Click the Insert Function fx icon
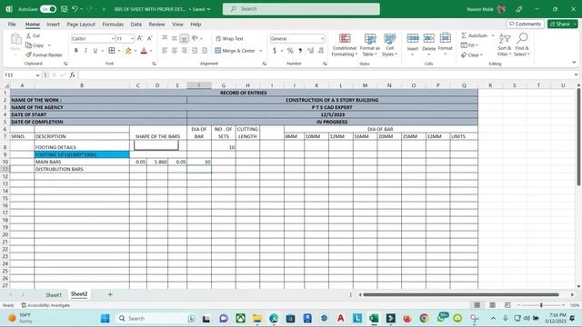 pos(73,74)
